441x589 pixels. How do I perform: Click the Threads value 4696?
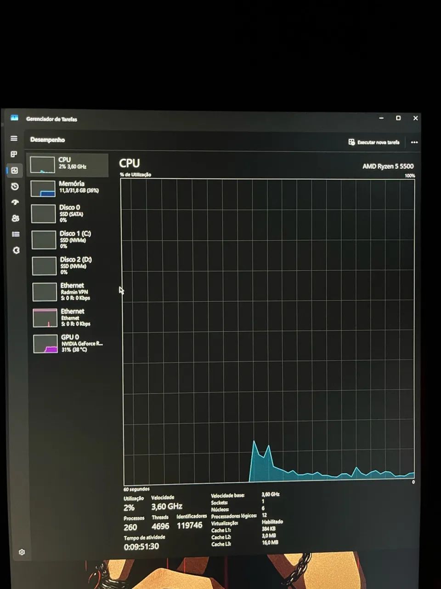click(160, 526)
